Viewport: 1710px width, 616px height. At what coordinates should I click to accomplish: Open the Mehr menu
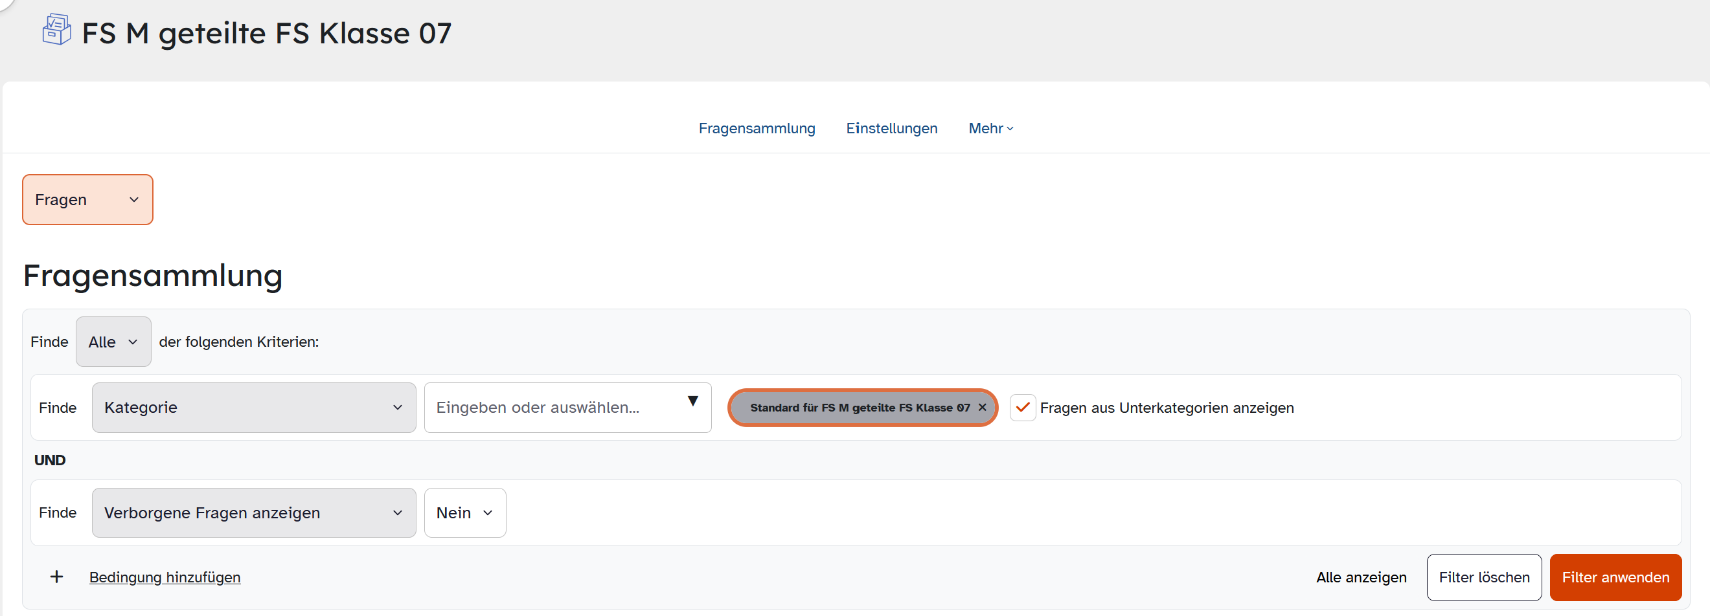click(990, 129)
